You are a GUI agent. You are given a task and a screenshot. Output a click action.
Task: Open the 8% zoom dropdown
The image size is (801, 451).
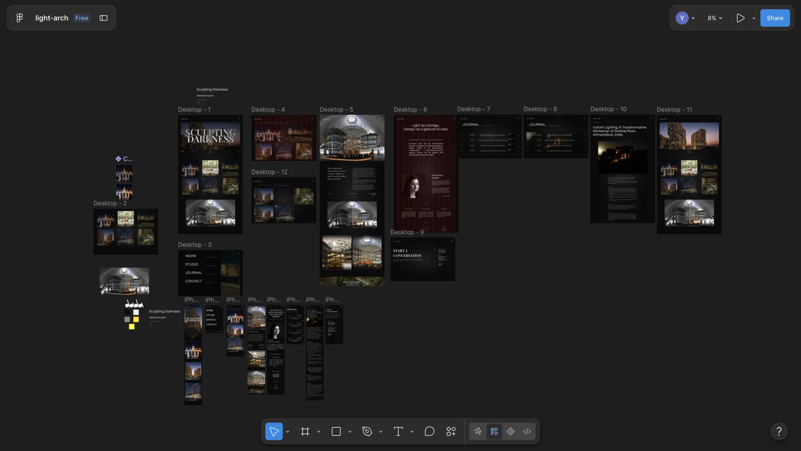[715, 18]
